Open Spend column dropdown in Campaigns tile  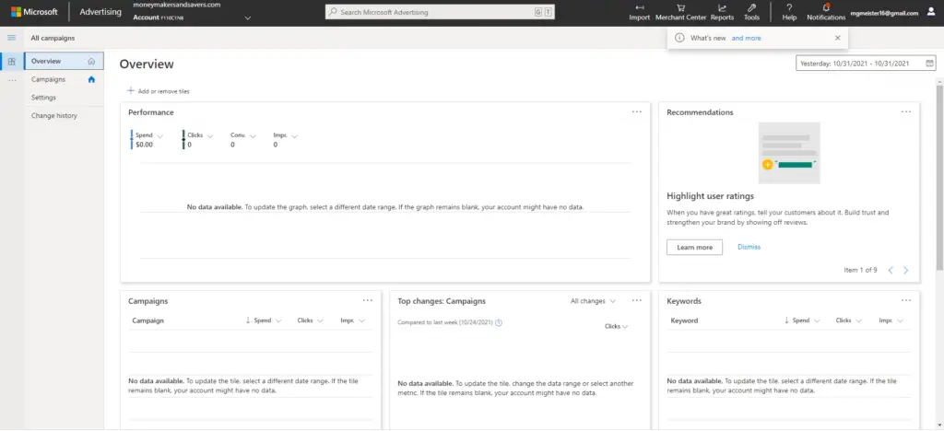(x=278, y=321)
